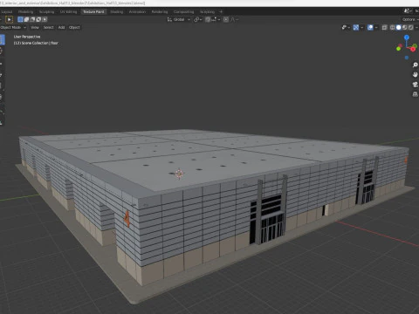
Task: Click red X axis on navigation gizmo
Action: 413,49
